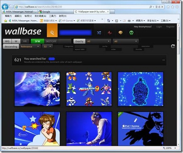Open the browser home icon
The image size is (183, 153).
click(168, 7)
